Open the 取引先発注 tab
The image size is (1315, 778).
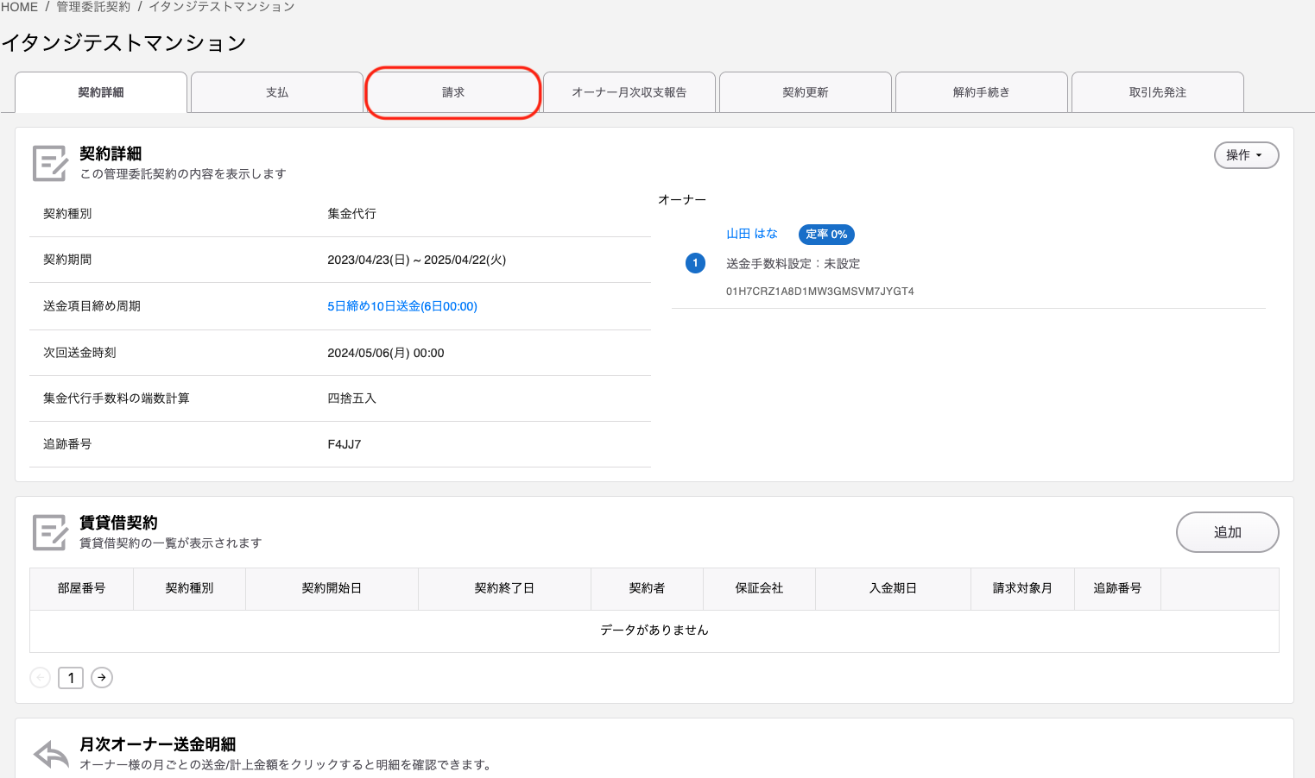1158,92
